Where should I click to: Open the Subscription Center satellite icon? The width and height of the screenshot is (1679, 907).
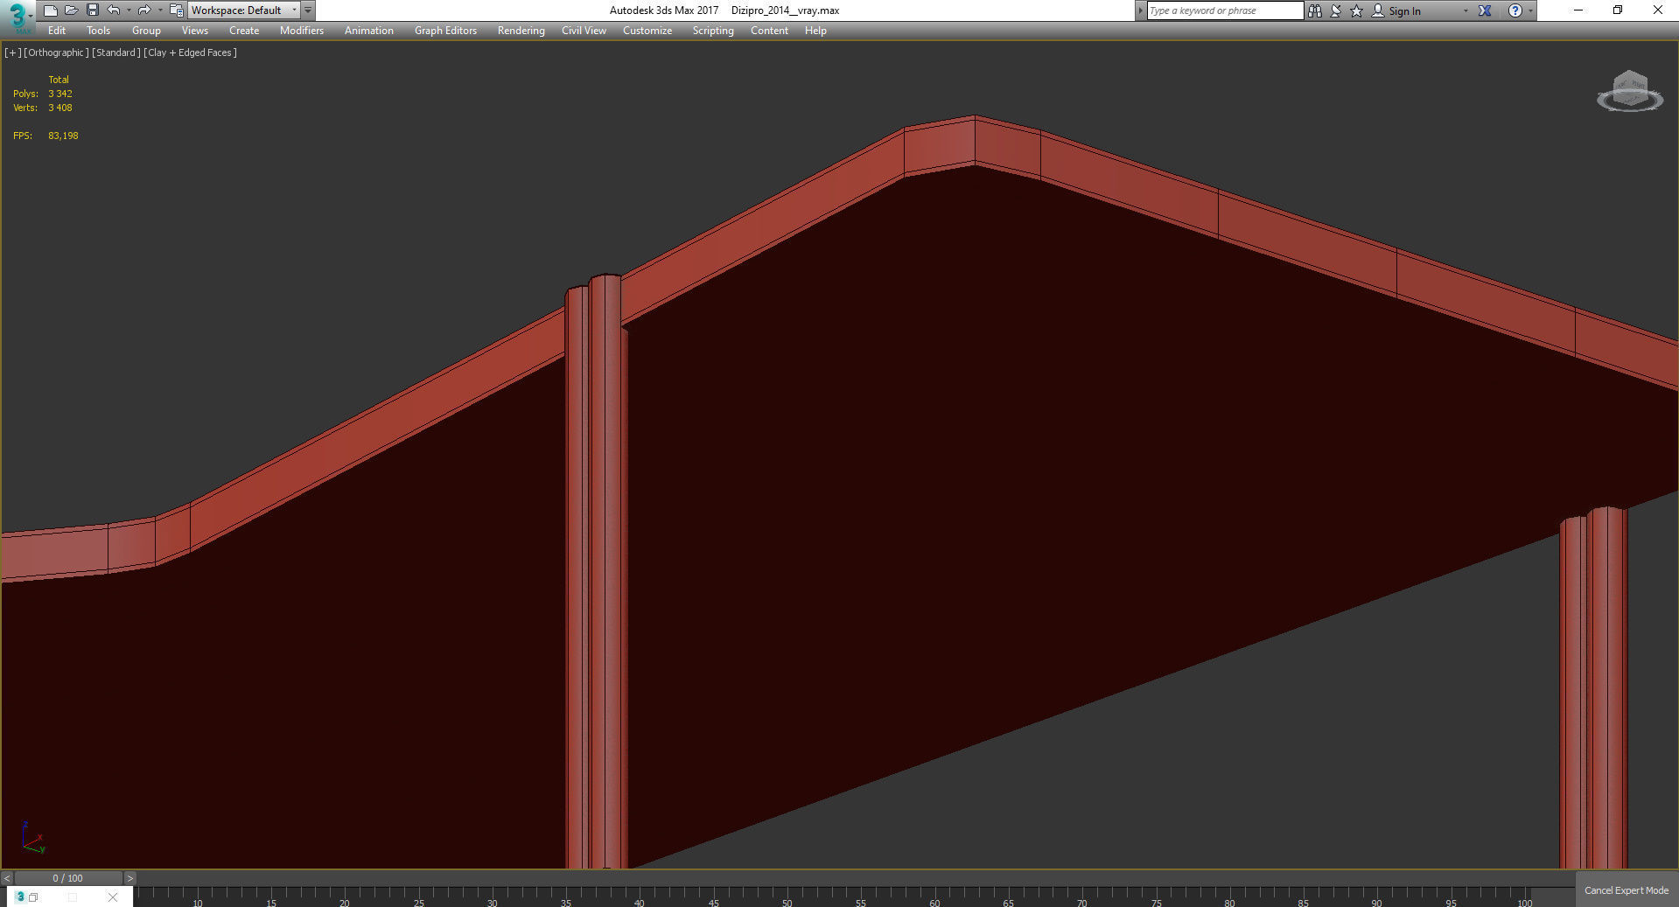point(1336,10)
